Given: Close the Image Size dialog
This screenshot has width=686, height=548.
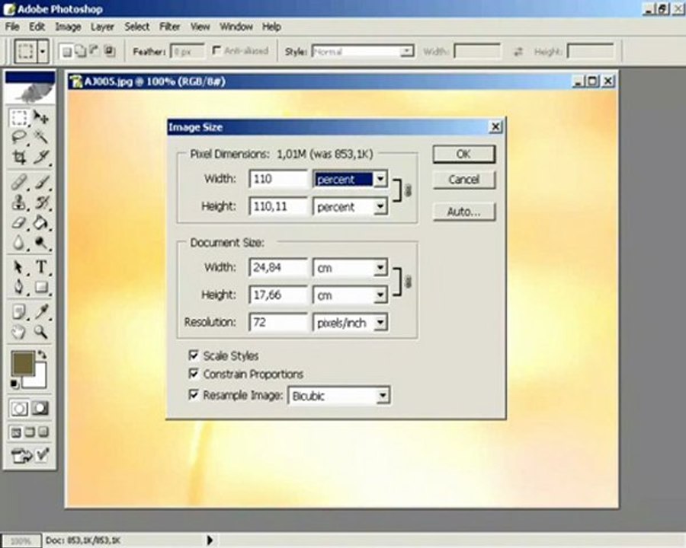Looking at the screenshot, I should [495, 127].
